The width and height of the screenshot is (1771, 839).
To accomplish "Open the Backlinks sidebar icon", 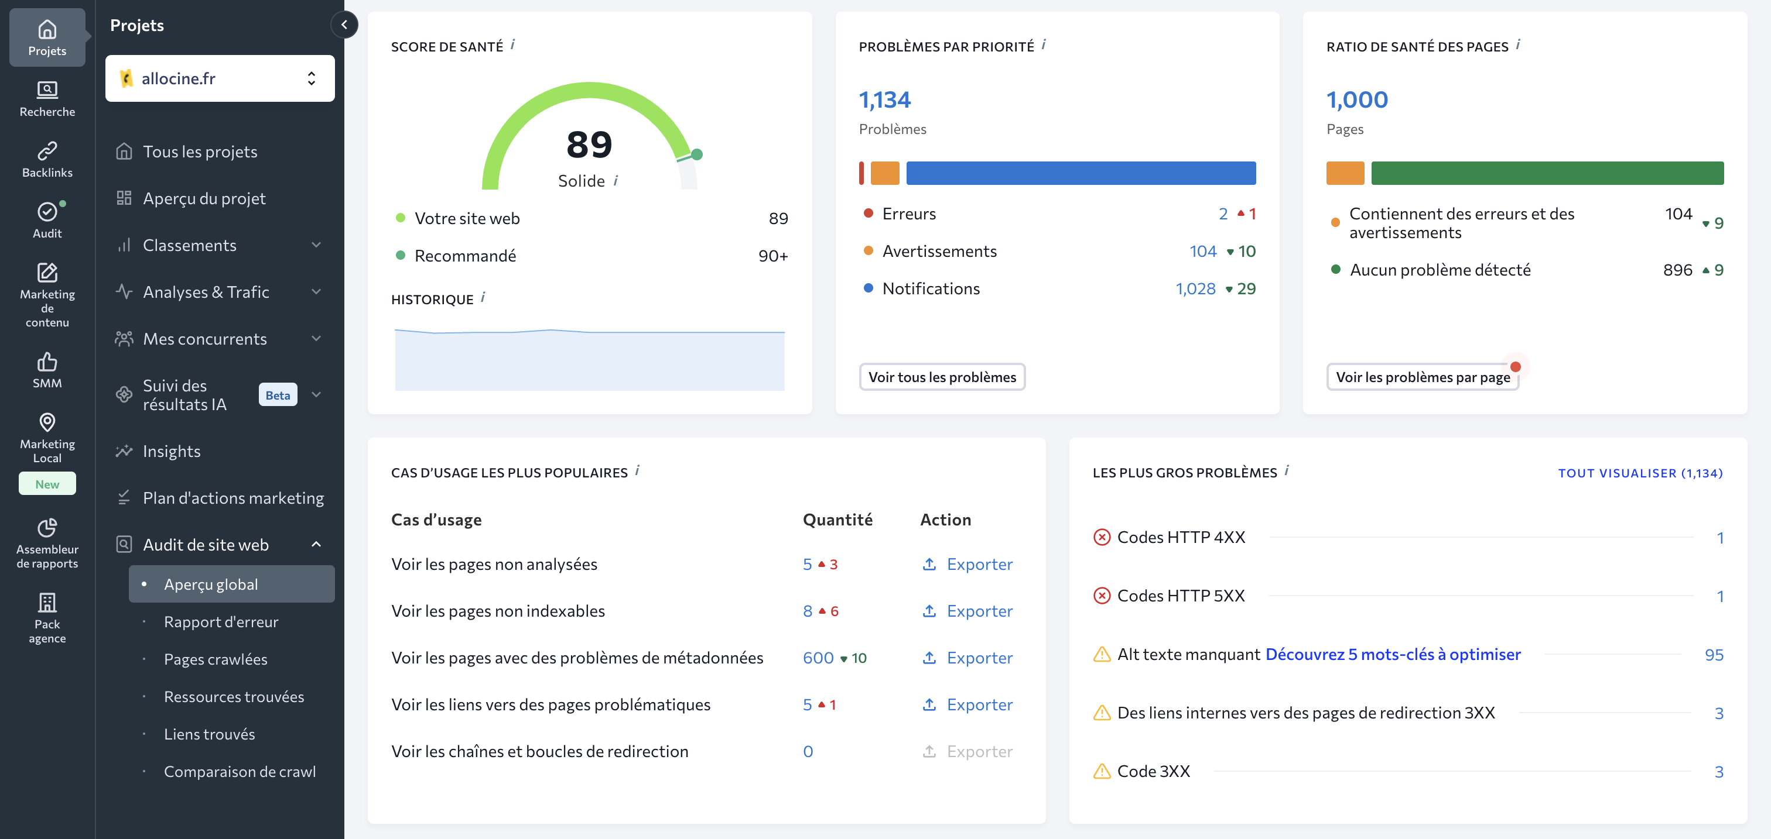I will (47, 150).
